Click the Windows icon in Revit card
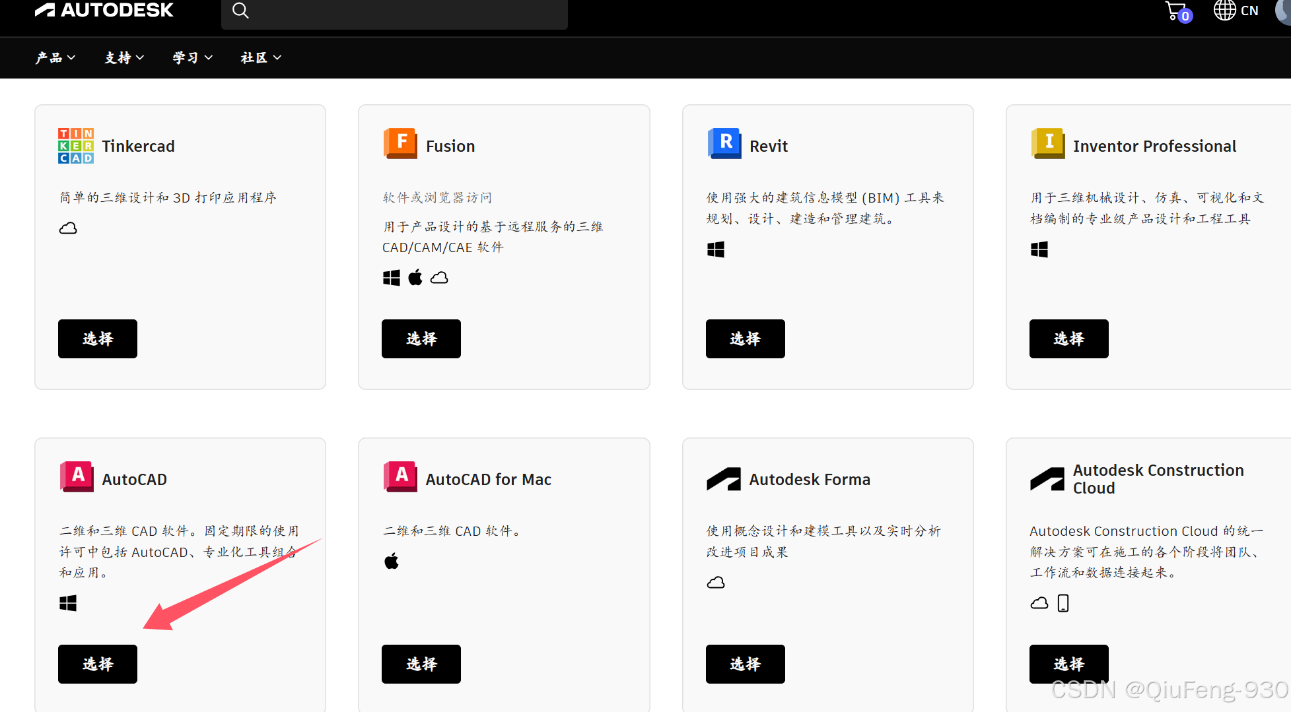The width and height of the screenshot is (1291, 712). (x=716, y=249)
